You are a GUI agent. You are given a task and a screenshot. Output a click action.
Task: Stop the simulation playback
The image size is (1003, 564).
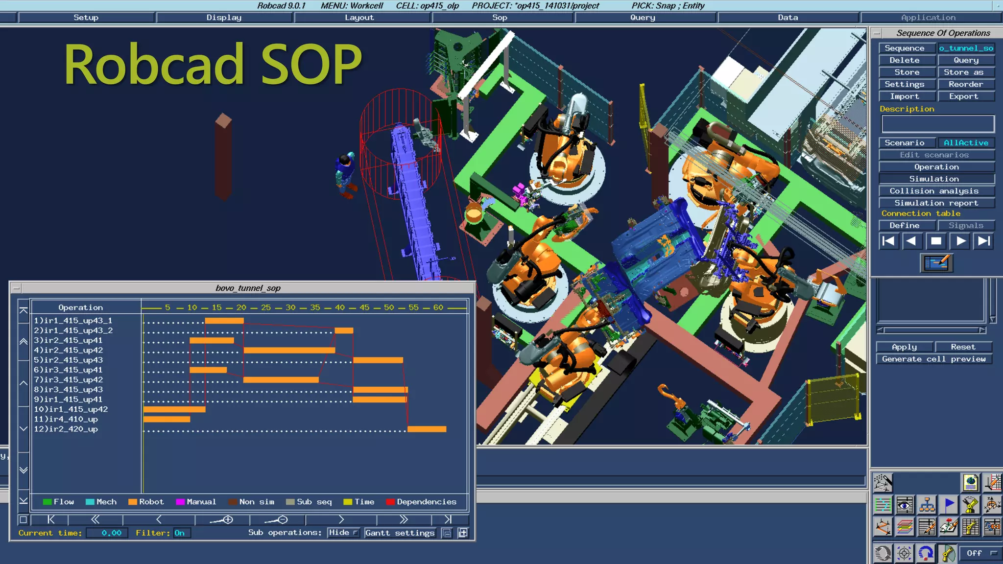(936, 241)
